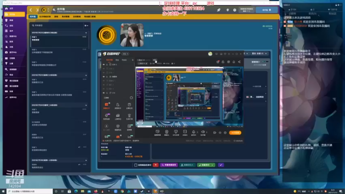345x194 pixels.
Task: Open the Schedule calendar icon in the sidebar
Action: (x=6, y=58)
